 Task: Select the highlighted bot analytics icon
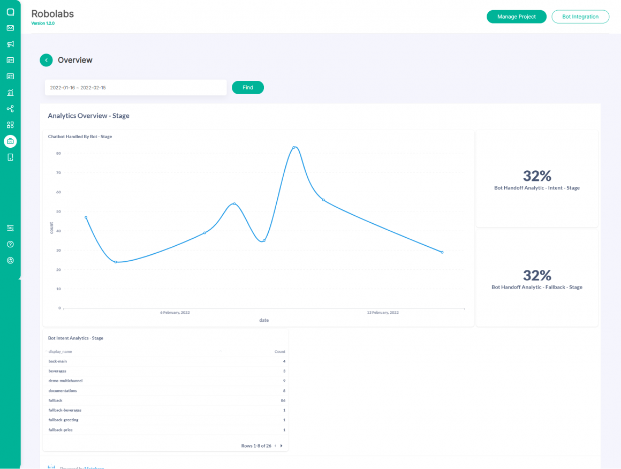point(10,141)
